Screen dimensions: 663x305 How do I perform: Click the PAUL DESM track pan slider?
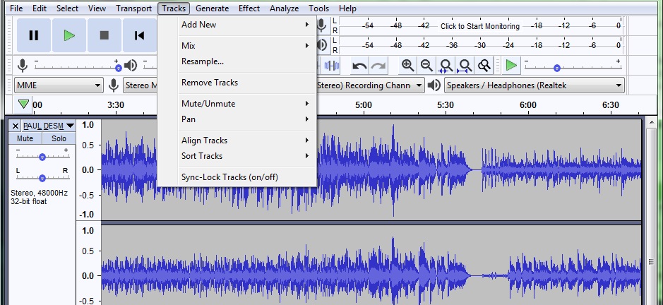(42, 178)
